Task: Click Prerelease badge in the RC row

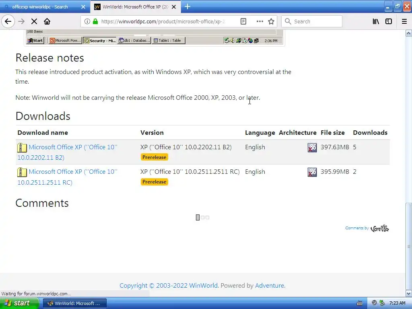Action: 154,182
